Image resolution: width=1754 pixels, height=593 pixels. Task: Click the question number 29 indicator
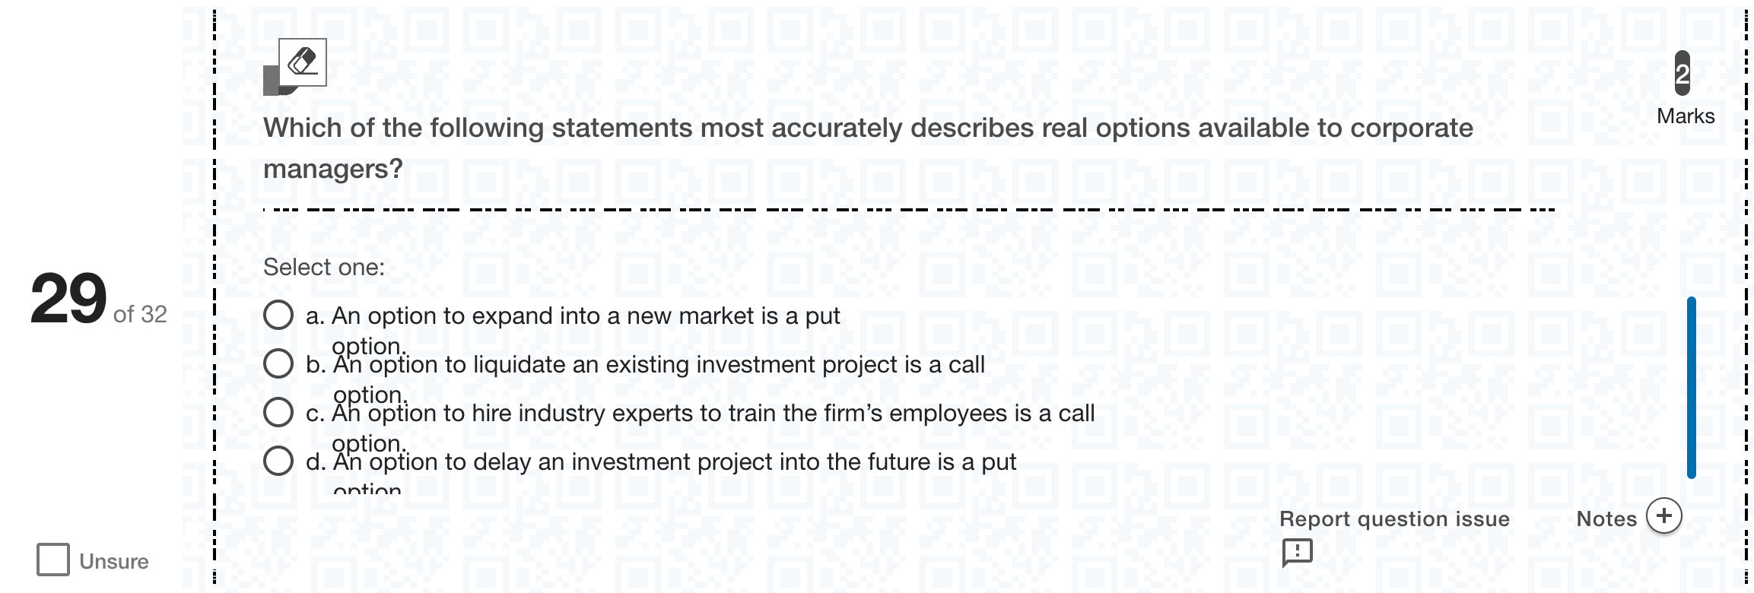pyautogui.click(x=68, y=298)
